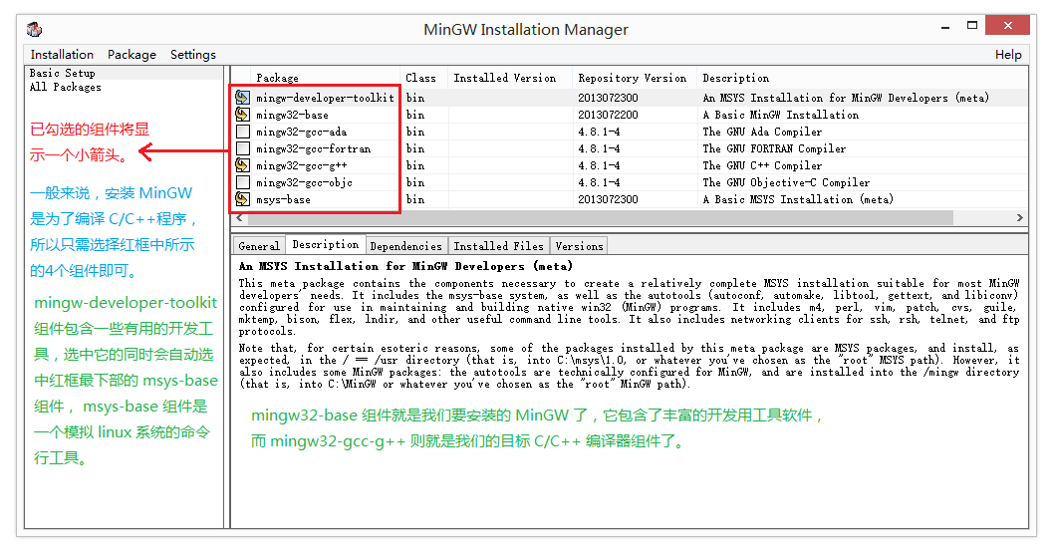1052x552 pixels.
Task: Click the package list right scroll arrow
Action: point(1020,217)
